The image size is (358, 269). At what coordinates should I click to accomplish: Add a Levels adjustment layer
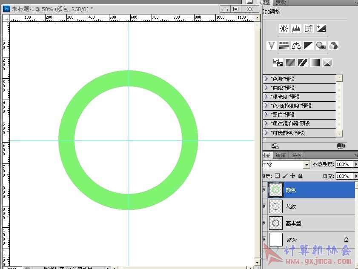296,29
